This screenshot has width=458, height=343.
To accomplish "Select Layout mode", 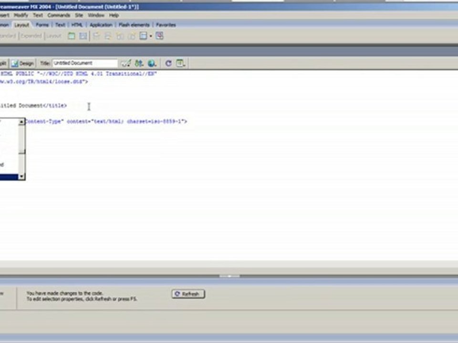I will point(54,36).
